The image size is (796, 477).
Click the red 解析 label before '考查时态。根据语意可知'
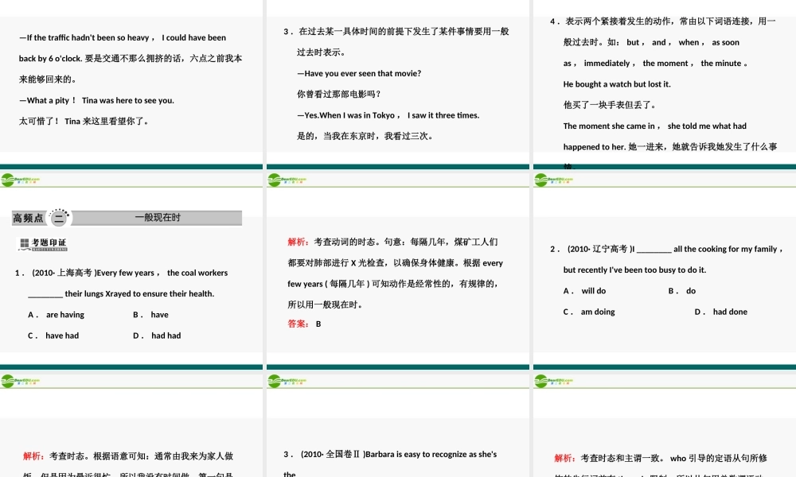coord(34,456)
